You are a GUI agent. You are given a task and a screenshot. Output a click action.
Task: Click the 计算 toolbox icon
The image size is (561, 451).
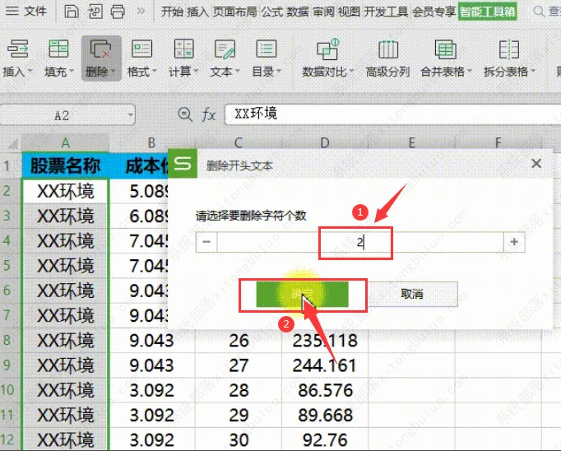pos(183,49)
